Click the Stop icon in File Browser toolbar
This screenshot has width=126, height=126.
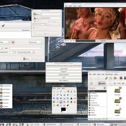[x=111, y=78]
